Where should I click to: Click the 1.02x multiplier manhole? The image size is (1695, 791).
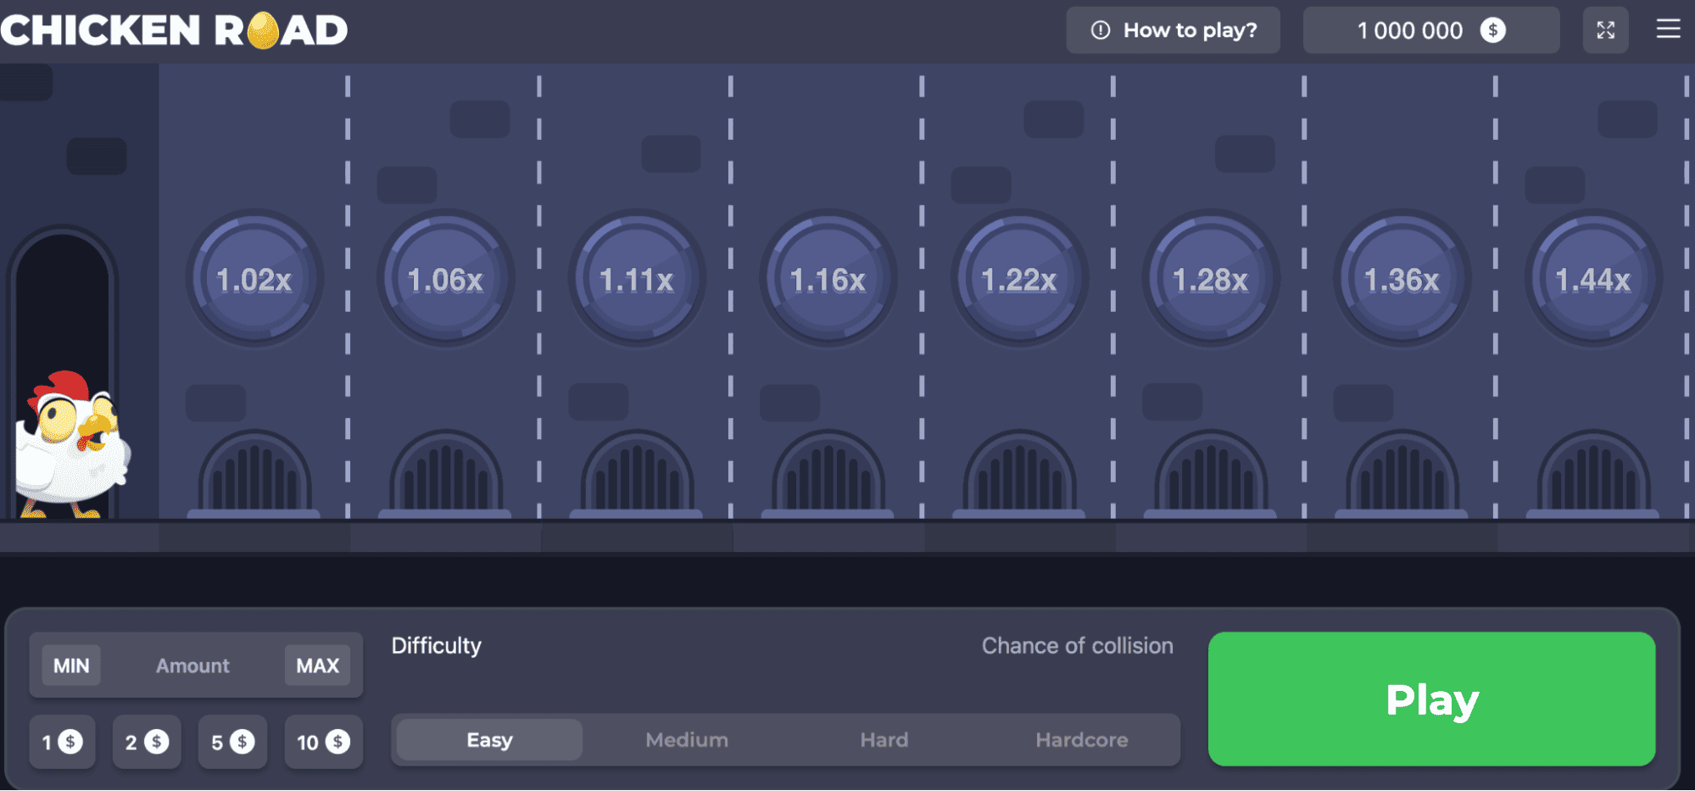254,279
